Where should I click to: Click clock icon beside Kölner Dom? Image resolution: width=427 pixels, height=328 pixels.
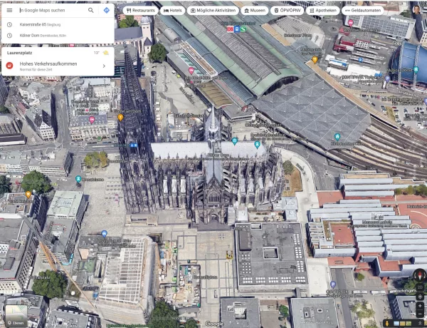point(9,36)
